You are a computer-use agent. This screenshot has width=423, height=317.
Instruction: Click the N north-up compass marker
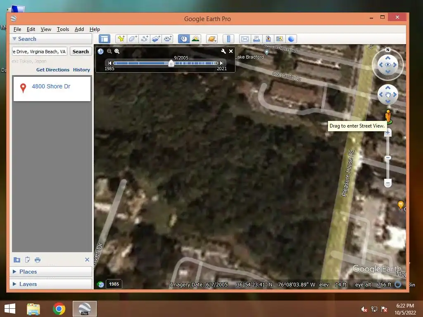(x=387, y=50)
